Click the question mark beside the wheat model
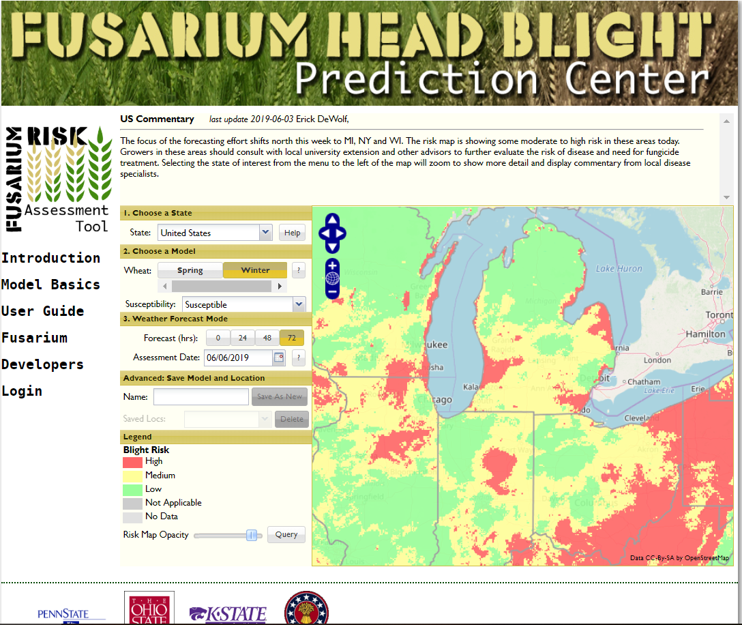 [298, 270]
